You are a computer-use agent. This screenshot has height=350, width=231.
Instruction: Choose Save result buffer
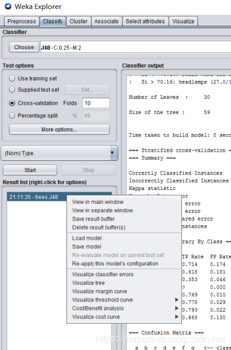(124, 219)
